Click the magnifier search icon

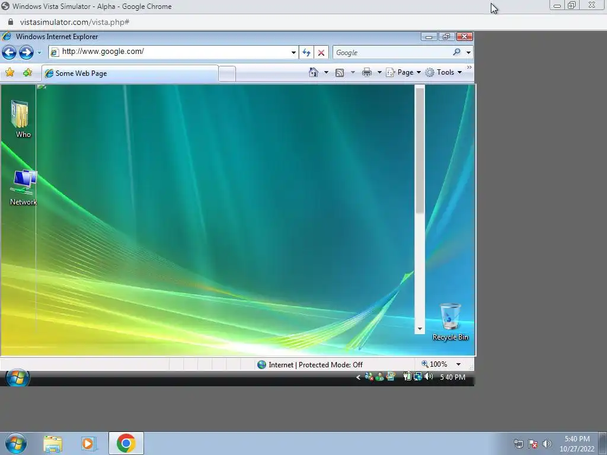pos(457,52)
